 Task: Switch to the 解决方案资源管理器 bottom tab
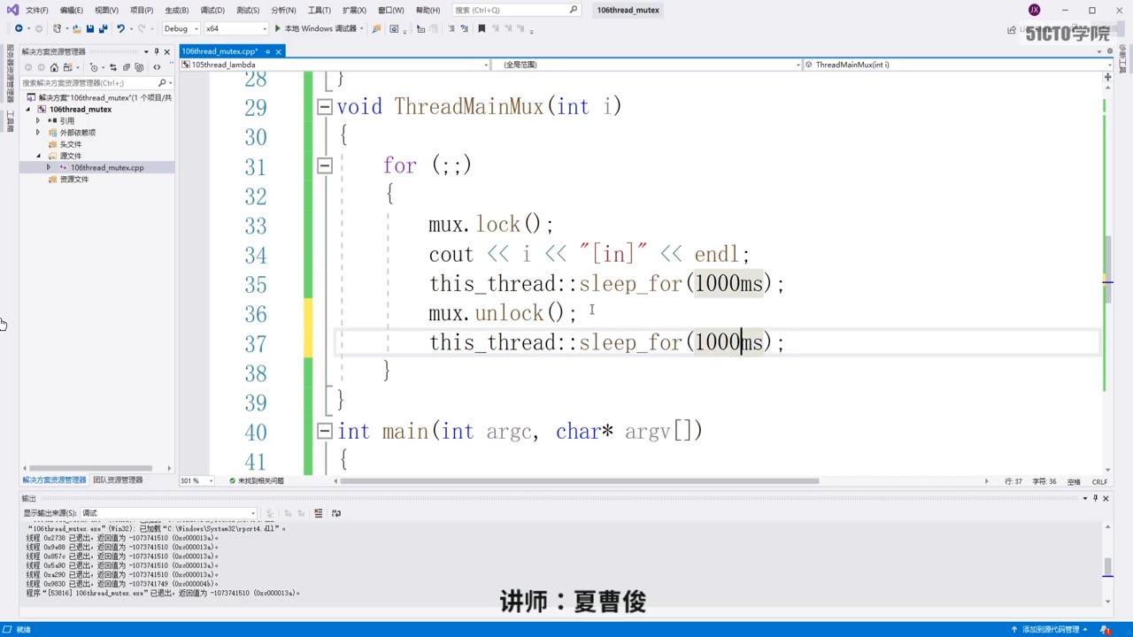pyautogui.click(x=54, y=480)
